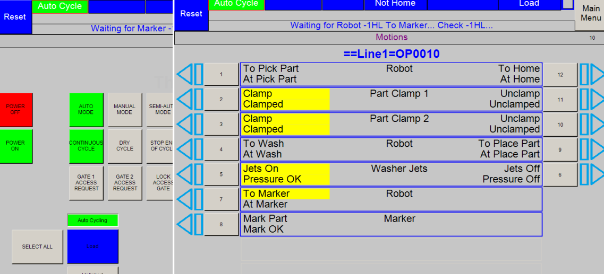The height and width of the screenshot is (274, 604).
Task: Select step button 1 for To Pick Part
Action: coord(221,74)
